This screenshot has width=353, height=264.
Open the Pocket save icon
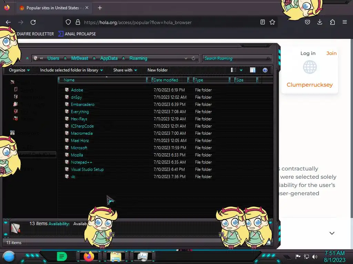[x=307, y=22]
